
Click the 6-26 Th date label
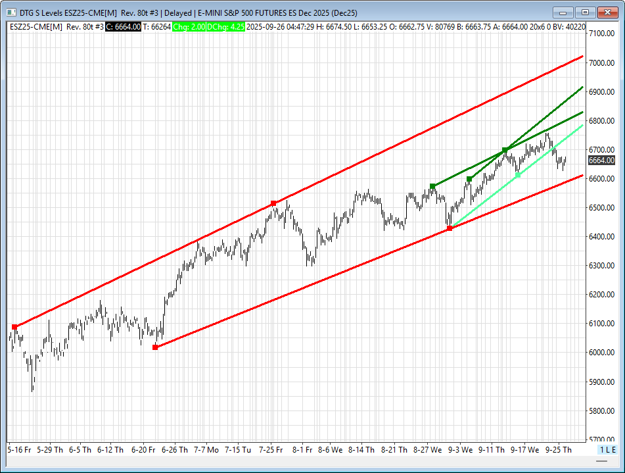pyautogui.click(x=175, y=450)
